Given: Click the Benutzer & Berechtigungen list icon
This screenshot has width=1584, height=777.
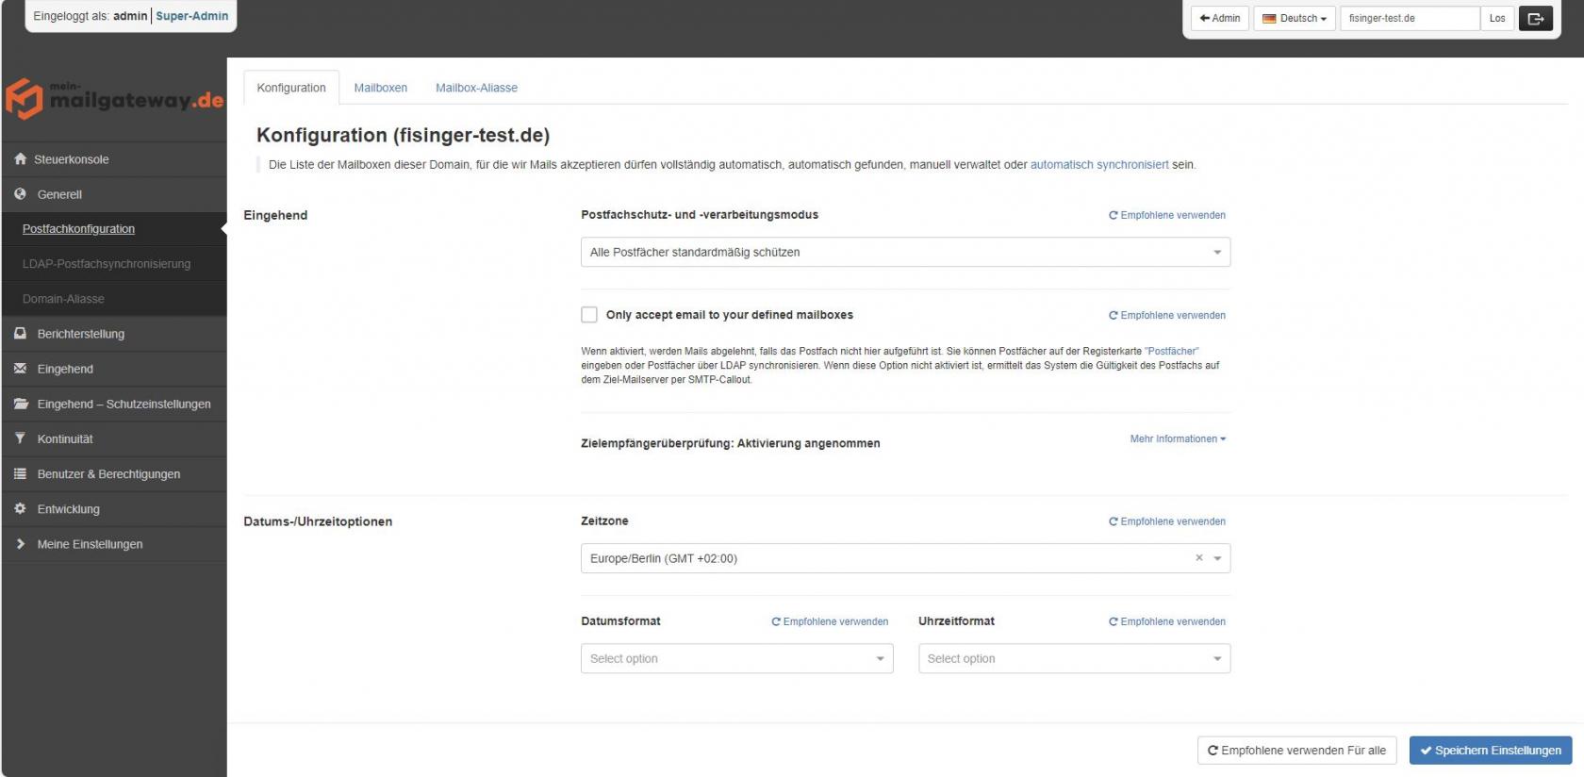Looking at the screenshot, I should (20, 473).
